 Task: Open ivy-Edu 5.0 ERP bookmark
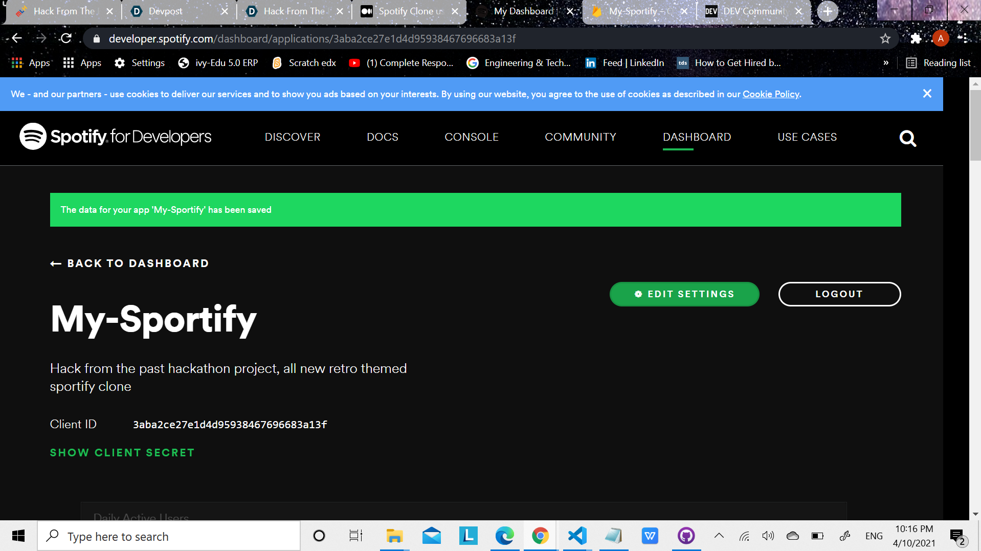point(218,63)
